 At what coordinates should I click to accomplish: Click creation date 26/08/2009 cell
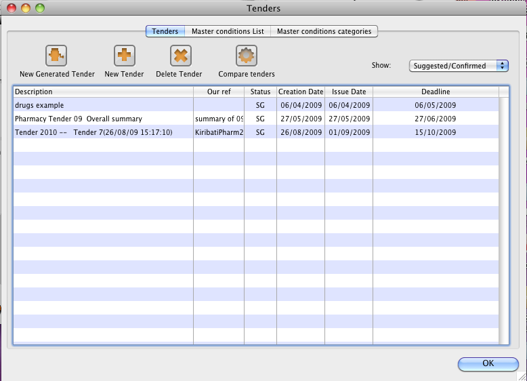click(301, 132)
